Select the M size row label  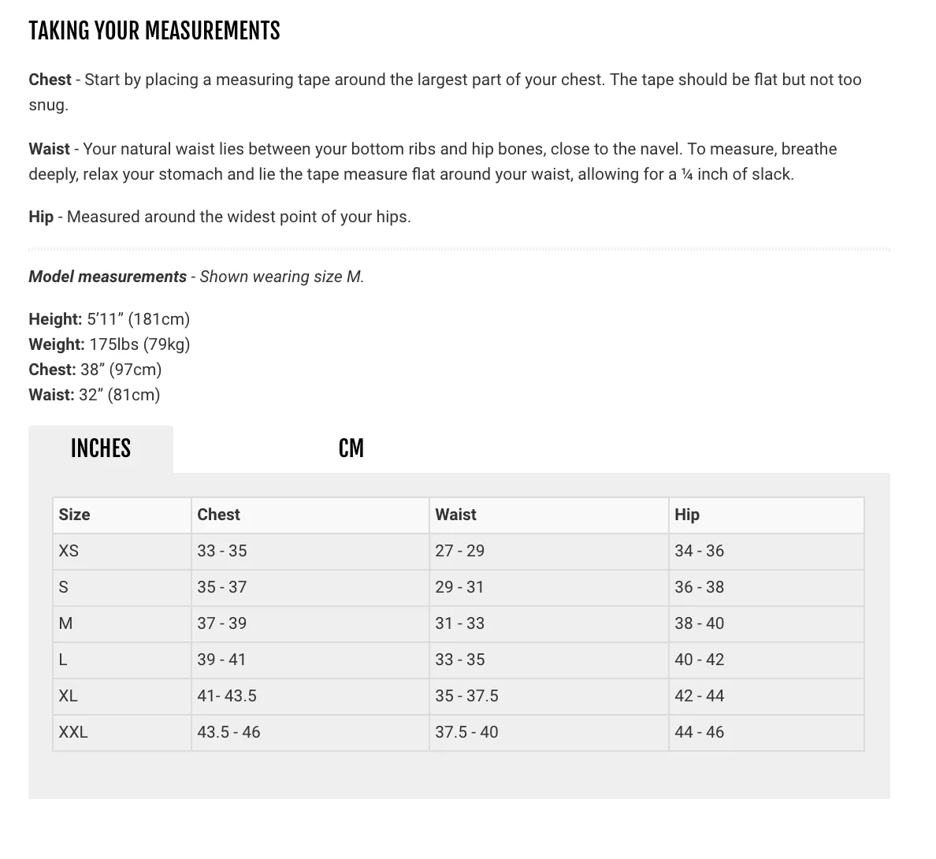click(x=65, y=623)
